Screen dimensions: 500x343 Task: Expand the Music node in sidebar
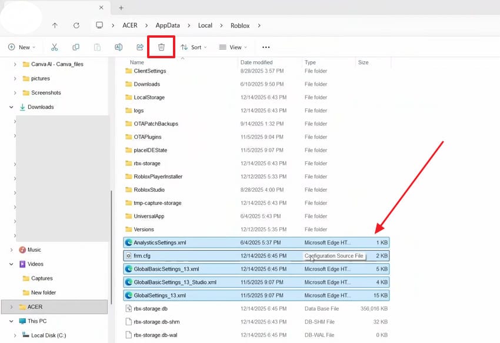(12, 250)
